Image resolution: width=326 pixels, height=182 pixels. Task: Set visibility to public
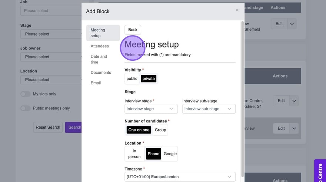[132, 79]
